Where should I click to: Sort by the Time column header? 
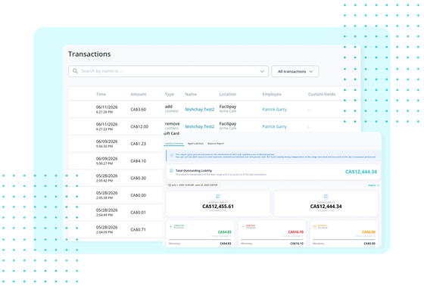point(101,95)
